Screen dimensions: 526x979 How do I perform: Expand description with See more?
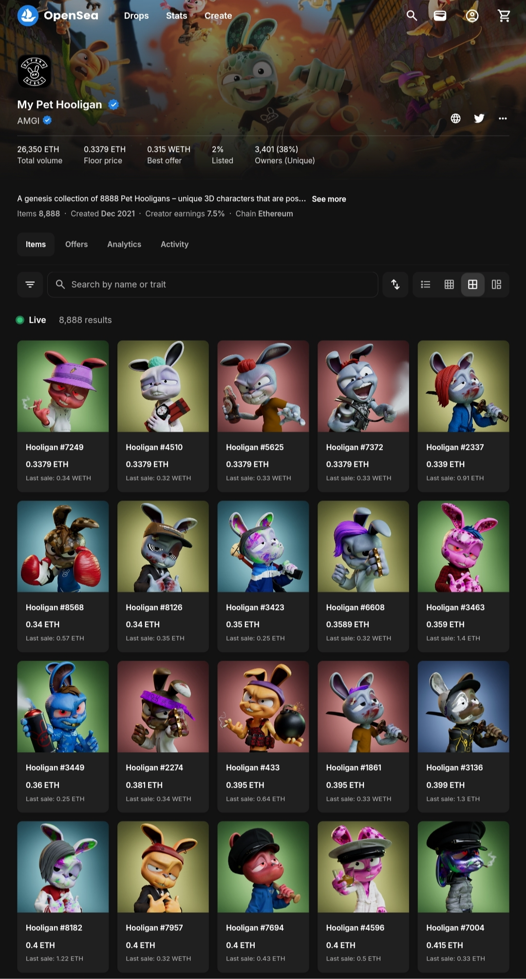(329, 199)
